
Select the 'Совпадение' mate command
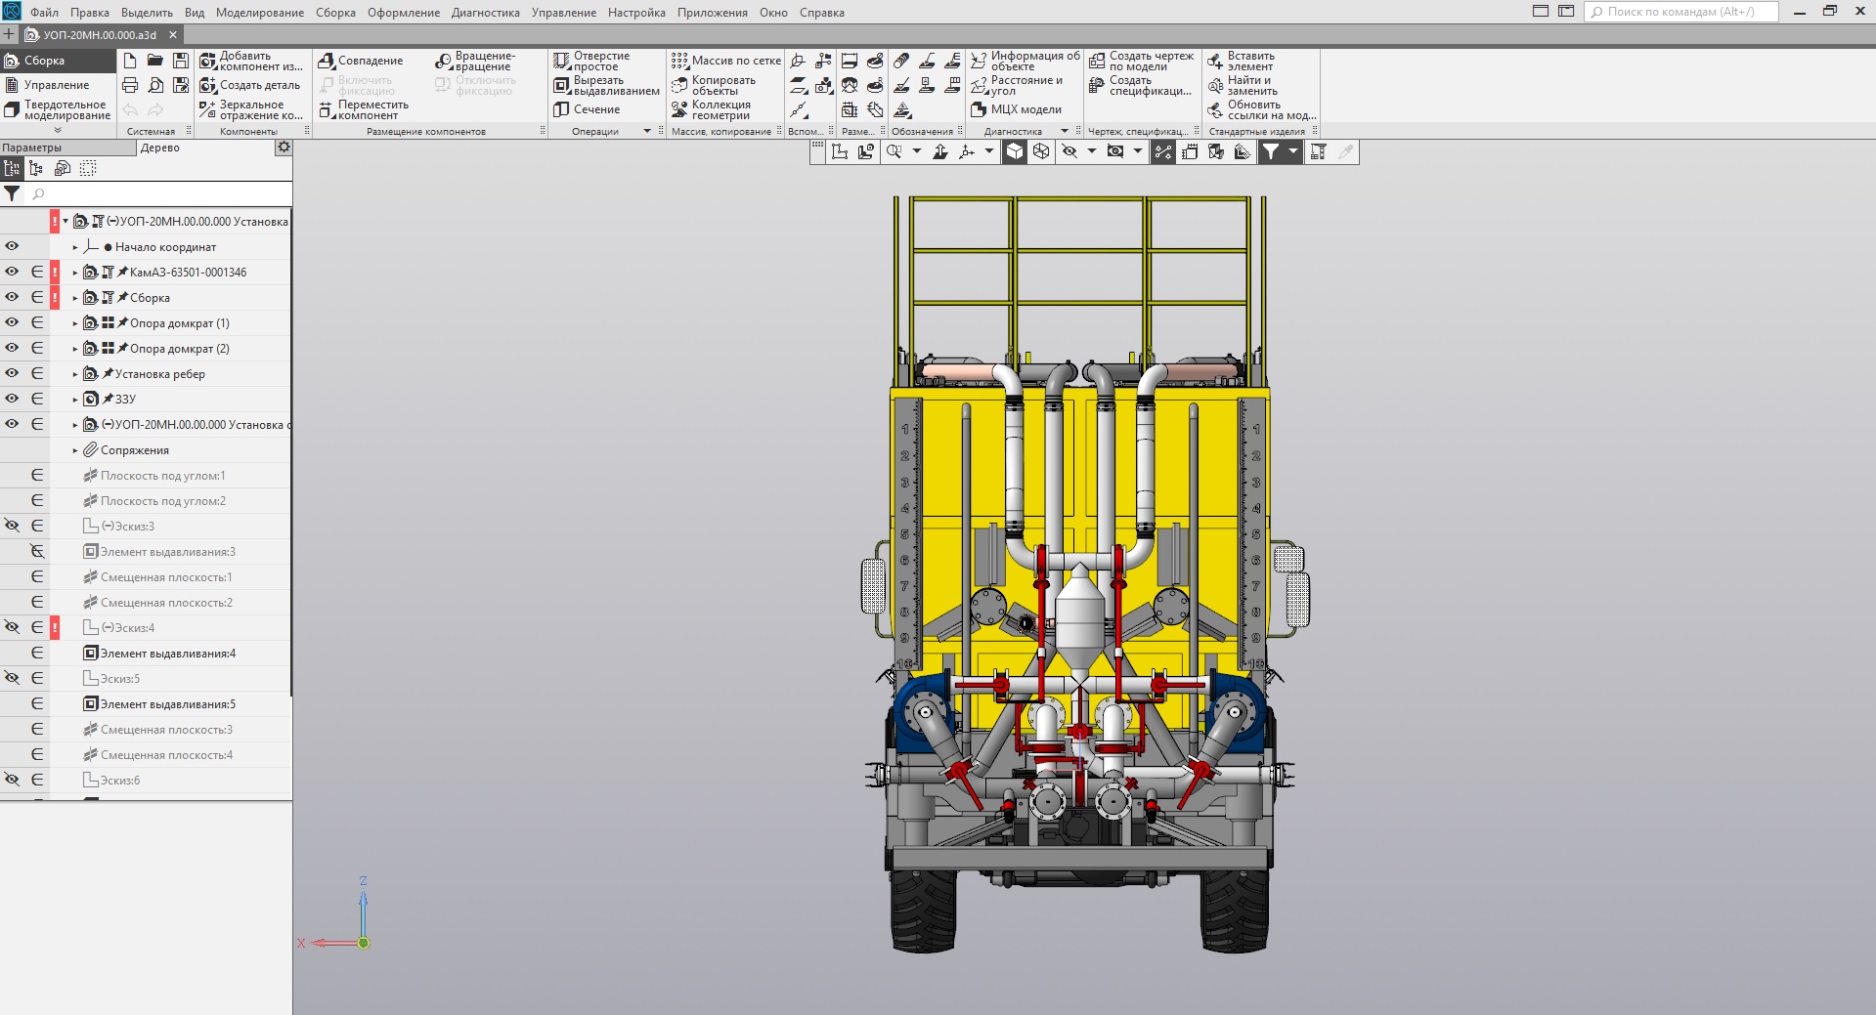pyautogui.click(x=361, y=61)
